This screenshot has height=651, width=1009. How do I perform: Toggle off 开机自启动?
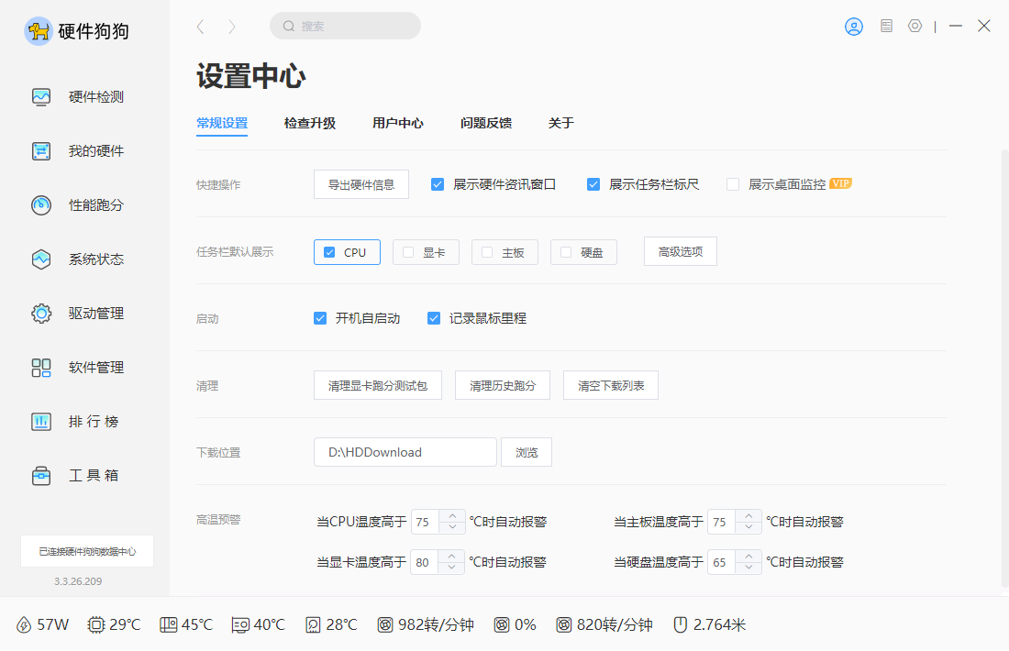[x=319, y=318]
